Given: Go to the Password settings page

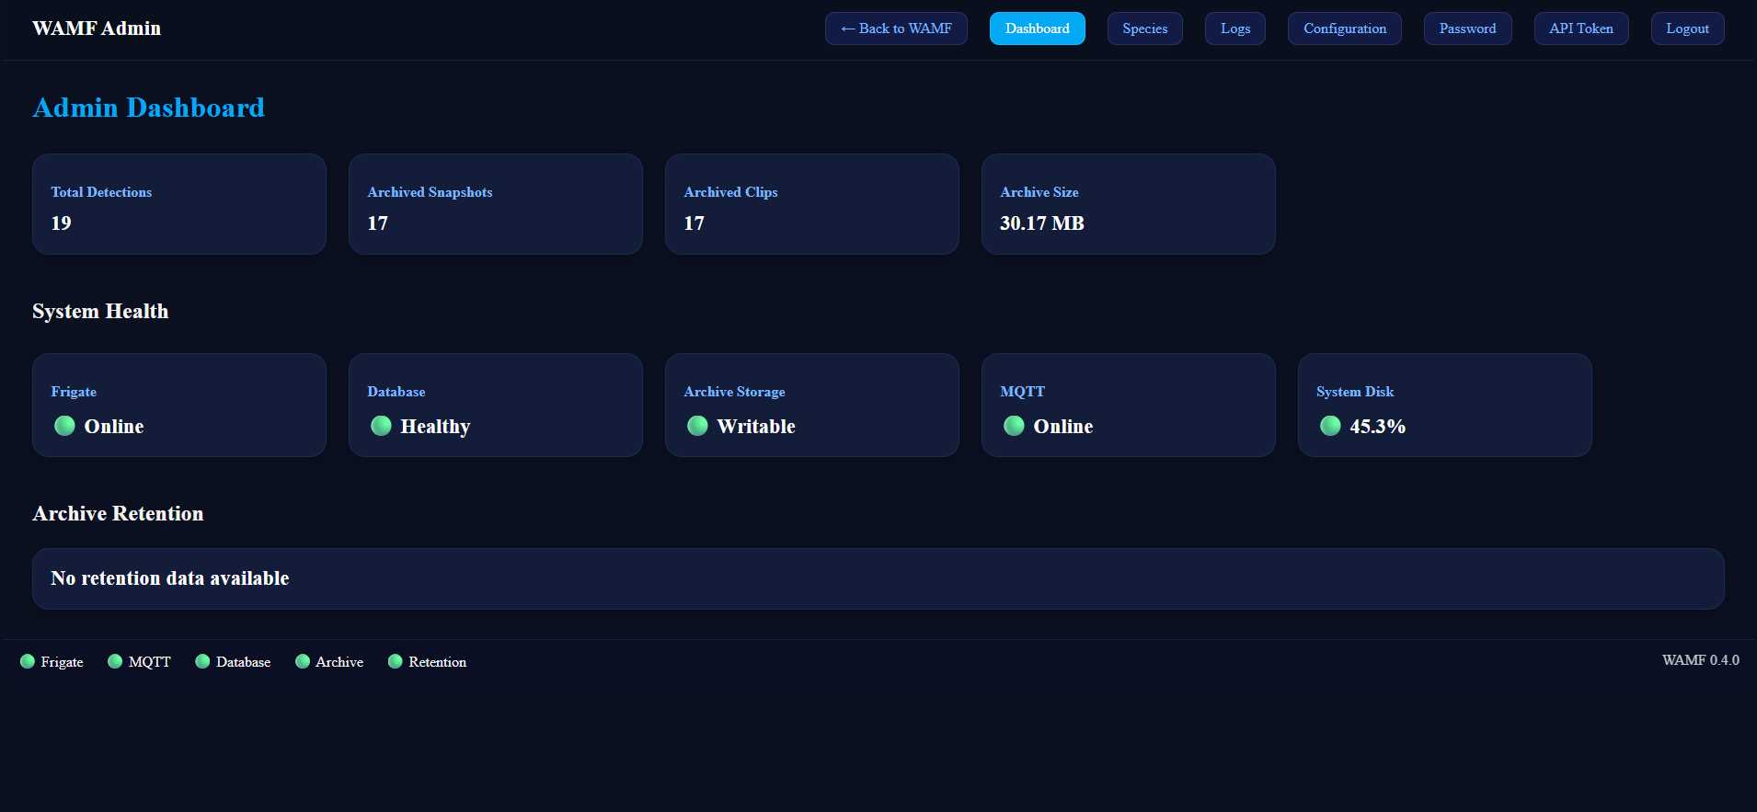Looking at the screenshot, I should [1468, 29].
